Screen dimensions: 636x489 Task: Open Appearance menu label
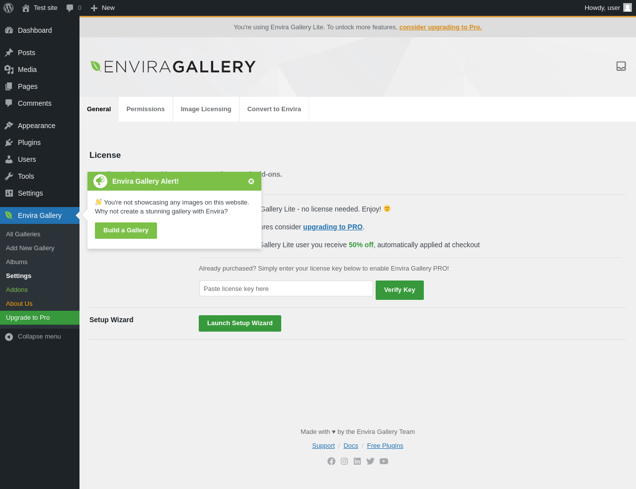coord(37,126)
